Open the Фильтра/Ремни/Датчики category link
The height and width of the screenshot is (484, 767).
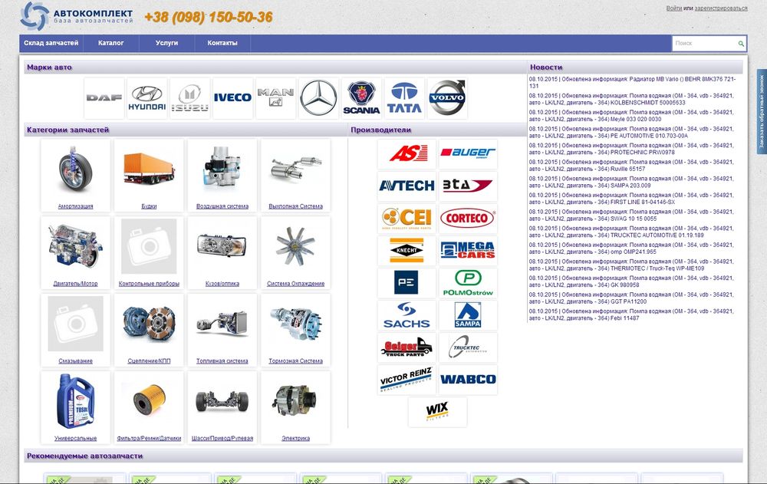click(149, 439)
